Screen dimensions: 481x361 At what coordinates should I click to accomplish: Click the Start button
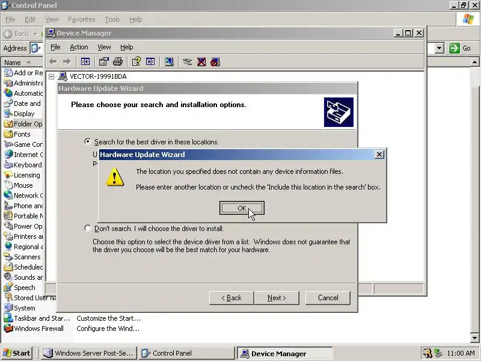(x=17, y=353)
